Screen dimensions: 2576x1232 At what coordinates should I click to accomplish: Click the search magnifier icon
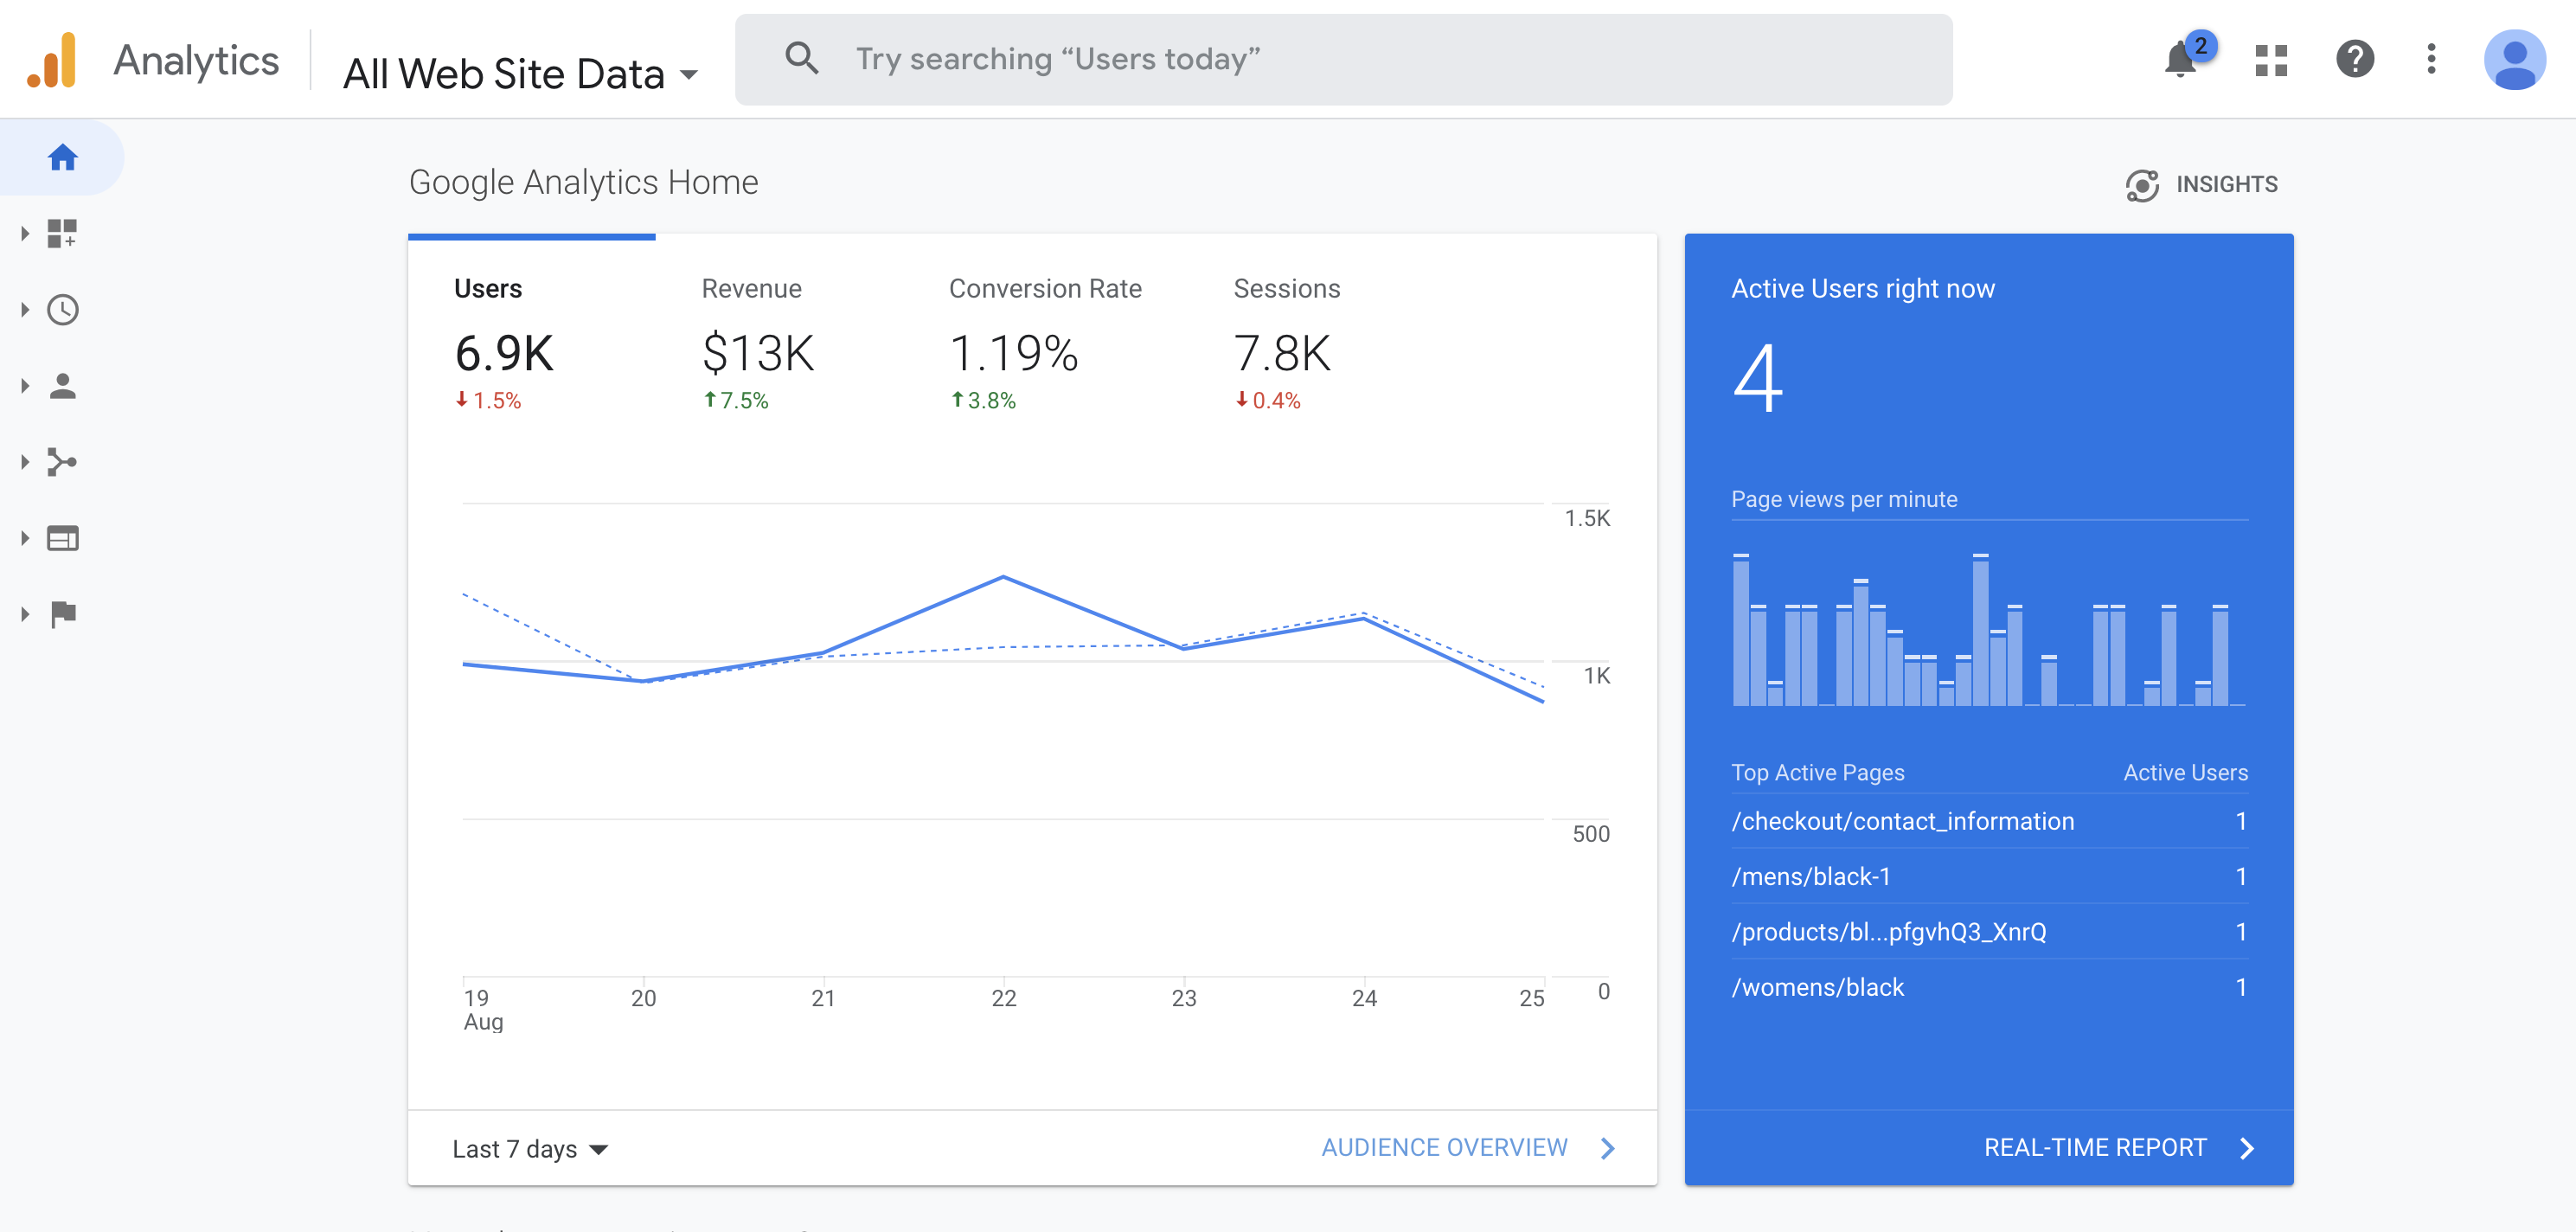click(x=802, y=59)
